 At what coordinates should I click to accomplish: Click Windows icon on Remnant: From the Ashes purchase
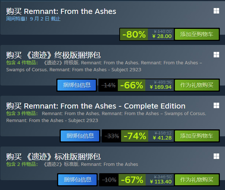(x=216, y=11)
